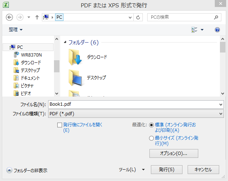Click into the PCの検索 search box
The width and height of the screenshot is (228, 181).
click(x=180, y=17)
